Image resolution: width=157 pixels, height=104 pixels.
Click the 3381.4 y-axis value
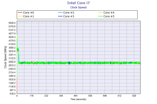pyautogui.click(x=12, y=55)
